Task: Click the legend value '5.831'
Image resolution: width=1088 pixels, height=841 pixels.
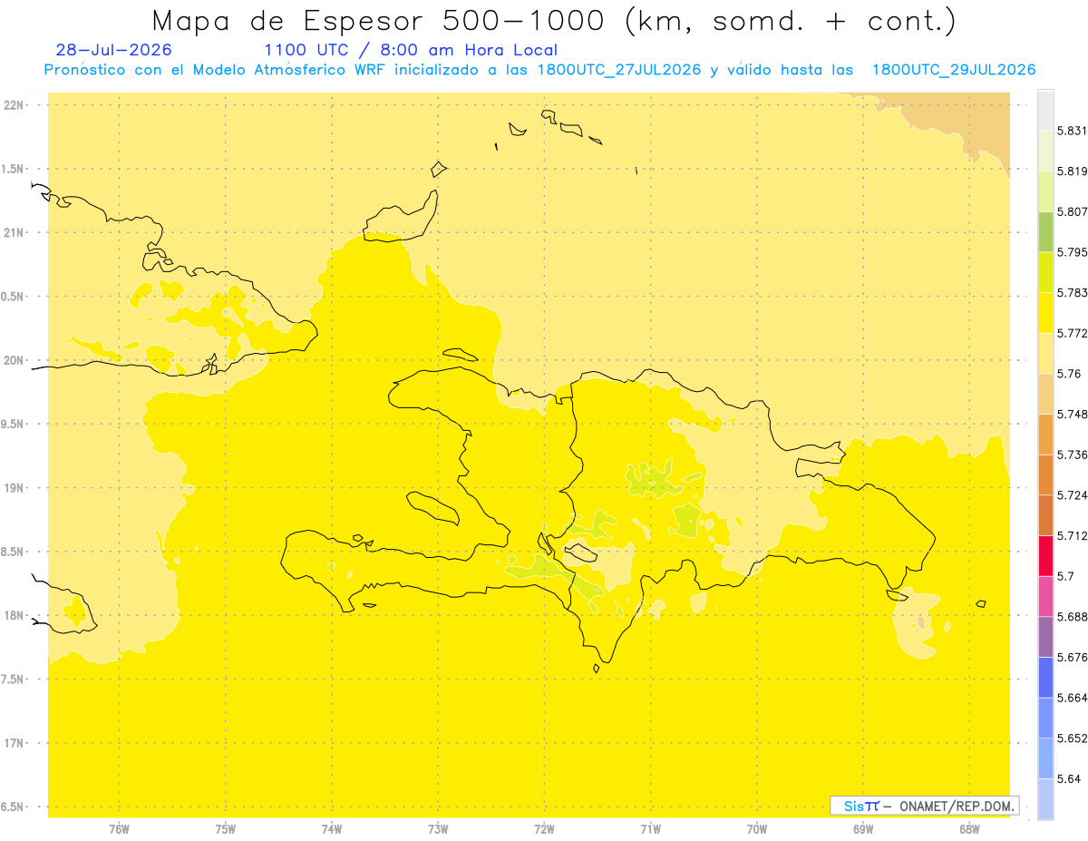Action: (1073, 131)
